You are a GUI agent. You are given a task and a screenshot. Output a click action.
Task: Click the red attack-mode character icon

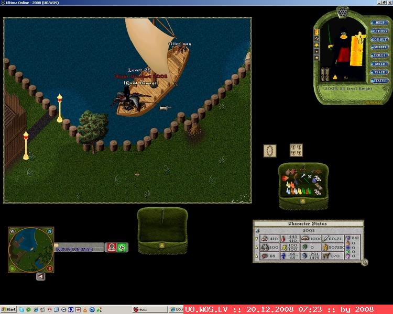(x=111, y=247)
